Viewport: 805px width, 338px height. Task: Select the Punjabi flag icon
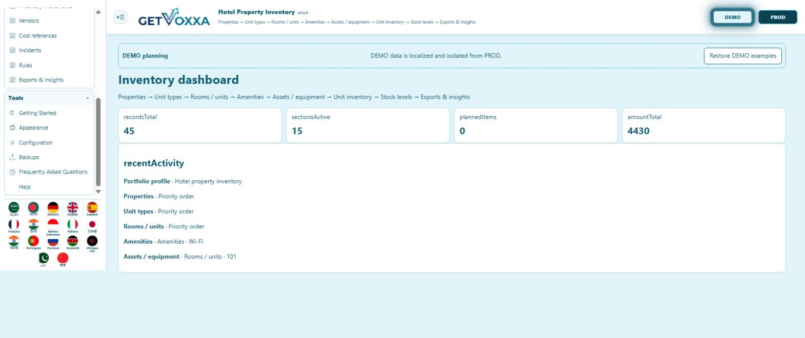(14, 242)
